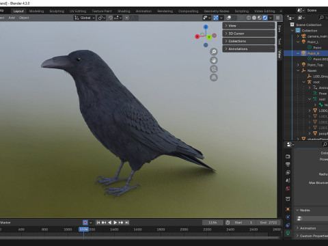Open the Object Constraints properties tab icon
The image size is (328, 246).
click(x=288, y=225)
